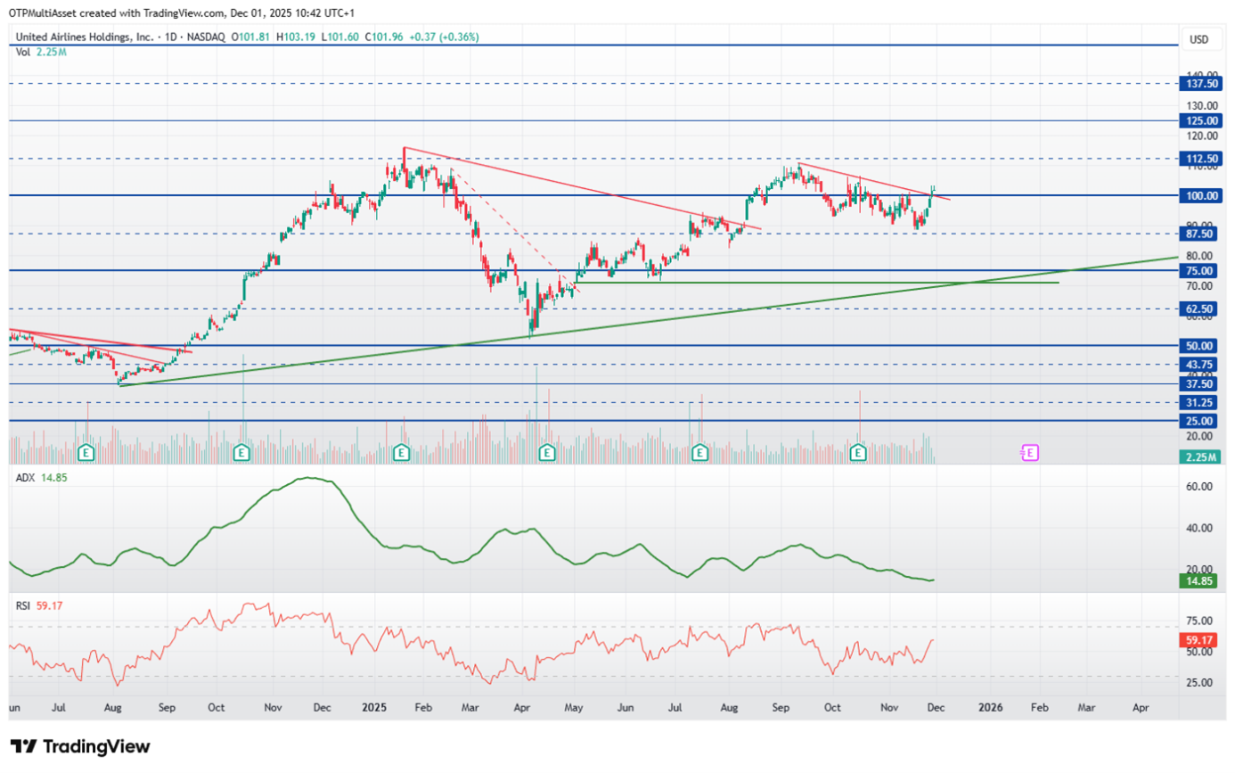The image size is (1235, 773).
Task: Click the earnings E marker in mid-July 2025
Action: [700, 453]
